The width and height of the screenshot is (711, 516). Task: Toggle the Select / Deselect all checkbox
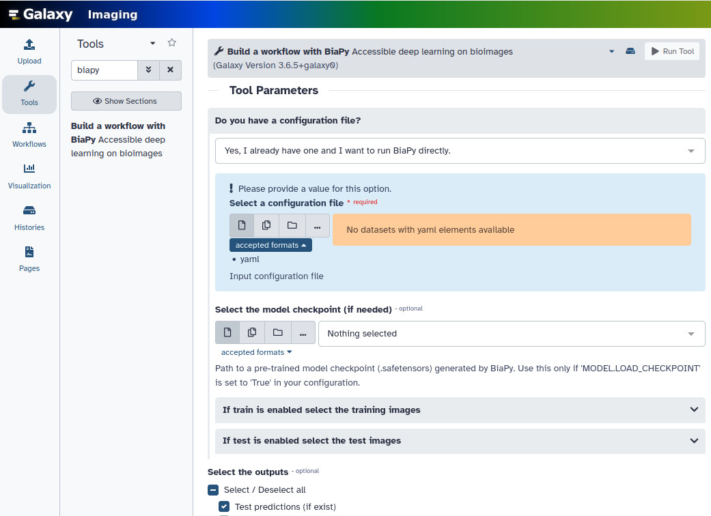point(213,490)
